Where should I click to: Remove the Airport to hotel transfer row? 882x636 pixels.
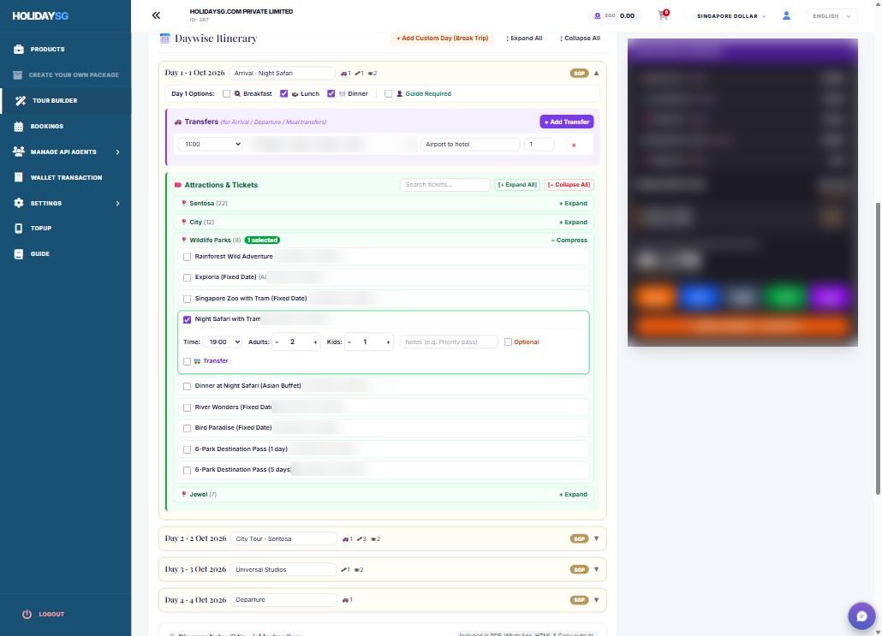point(574,145)
